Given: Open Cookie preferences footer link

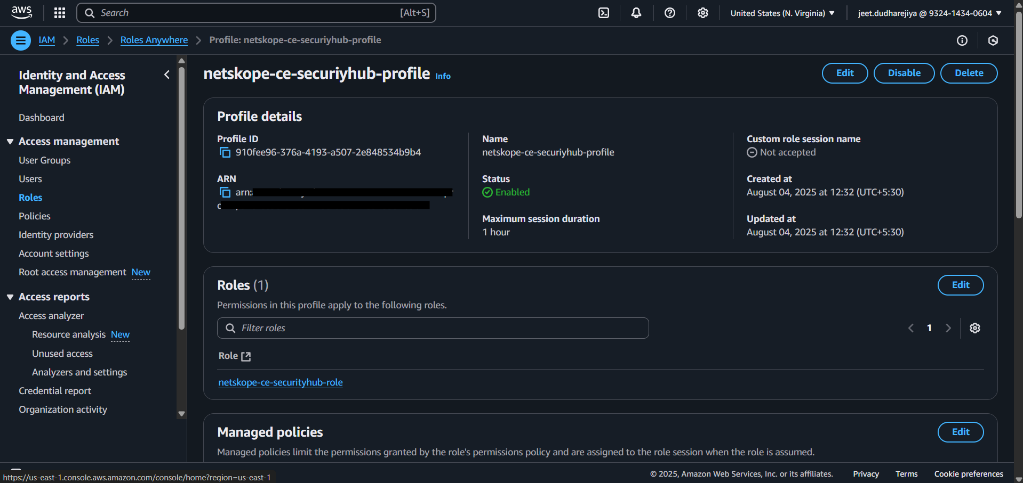Looking at the screenshot, I should [969, 474].
